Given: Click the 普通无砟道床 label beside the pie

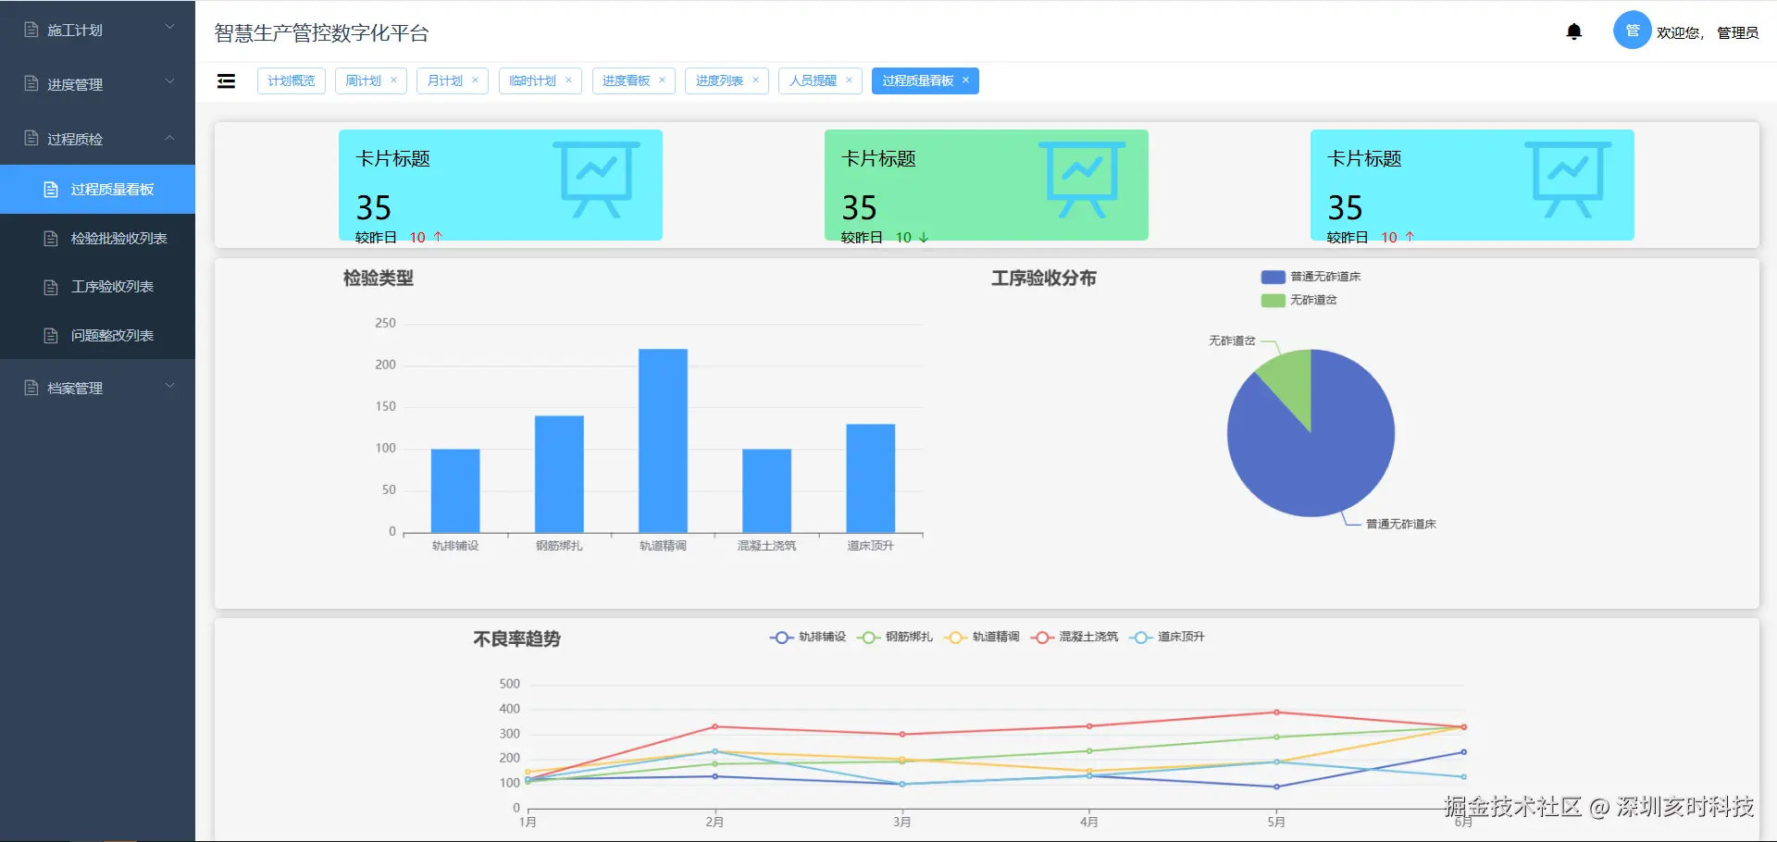Looking at the screenshot, I should pos(1401,525).
